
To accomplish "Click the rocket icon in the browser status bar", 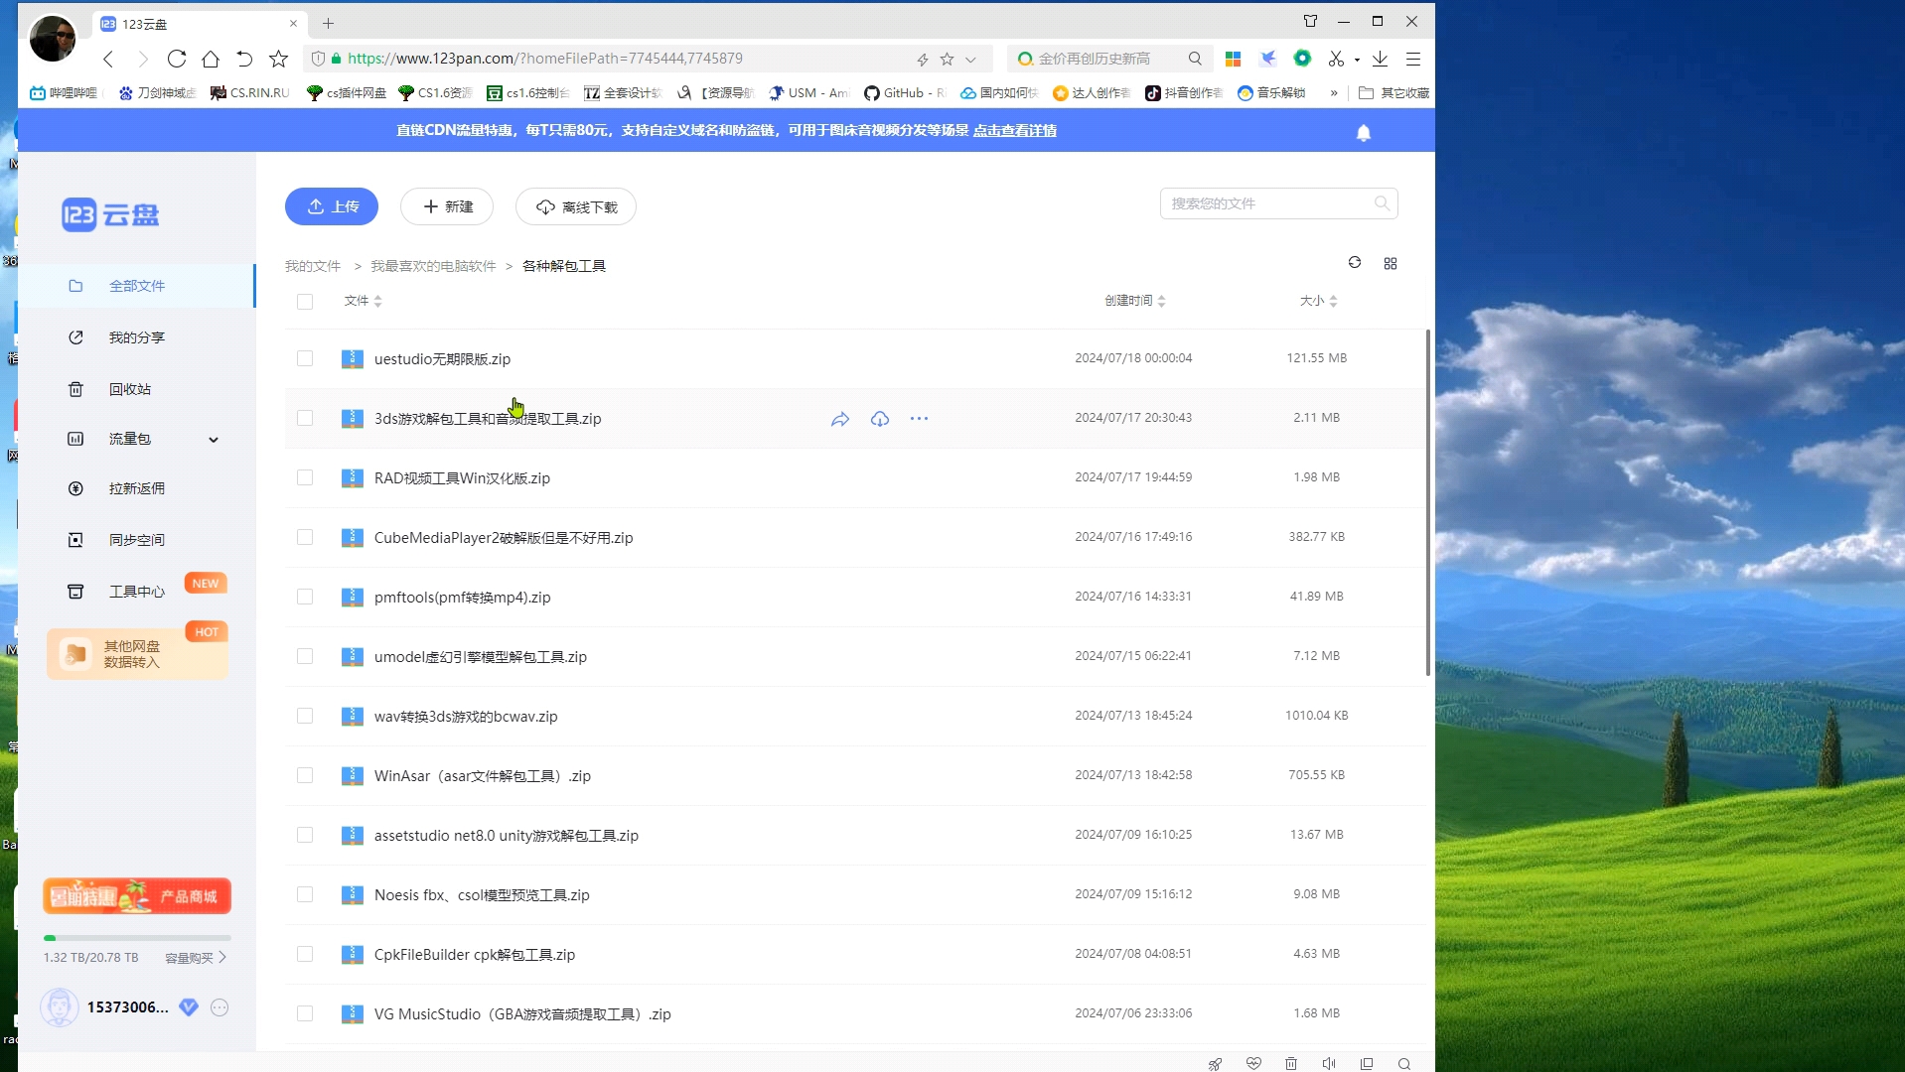I will click(1215, 1063).
